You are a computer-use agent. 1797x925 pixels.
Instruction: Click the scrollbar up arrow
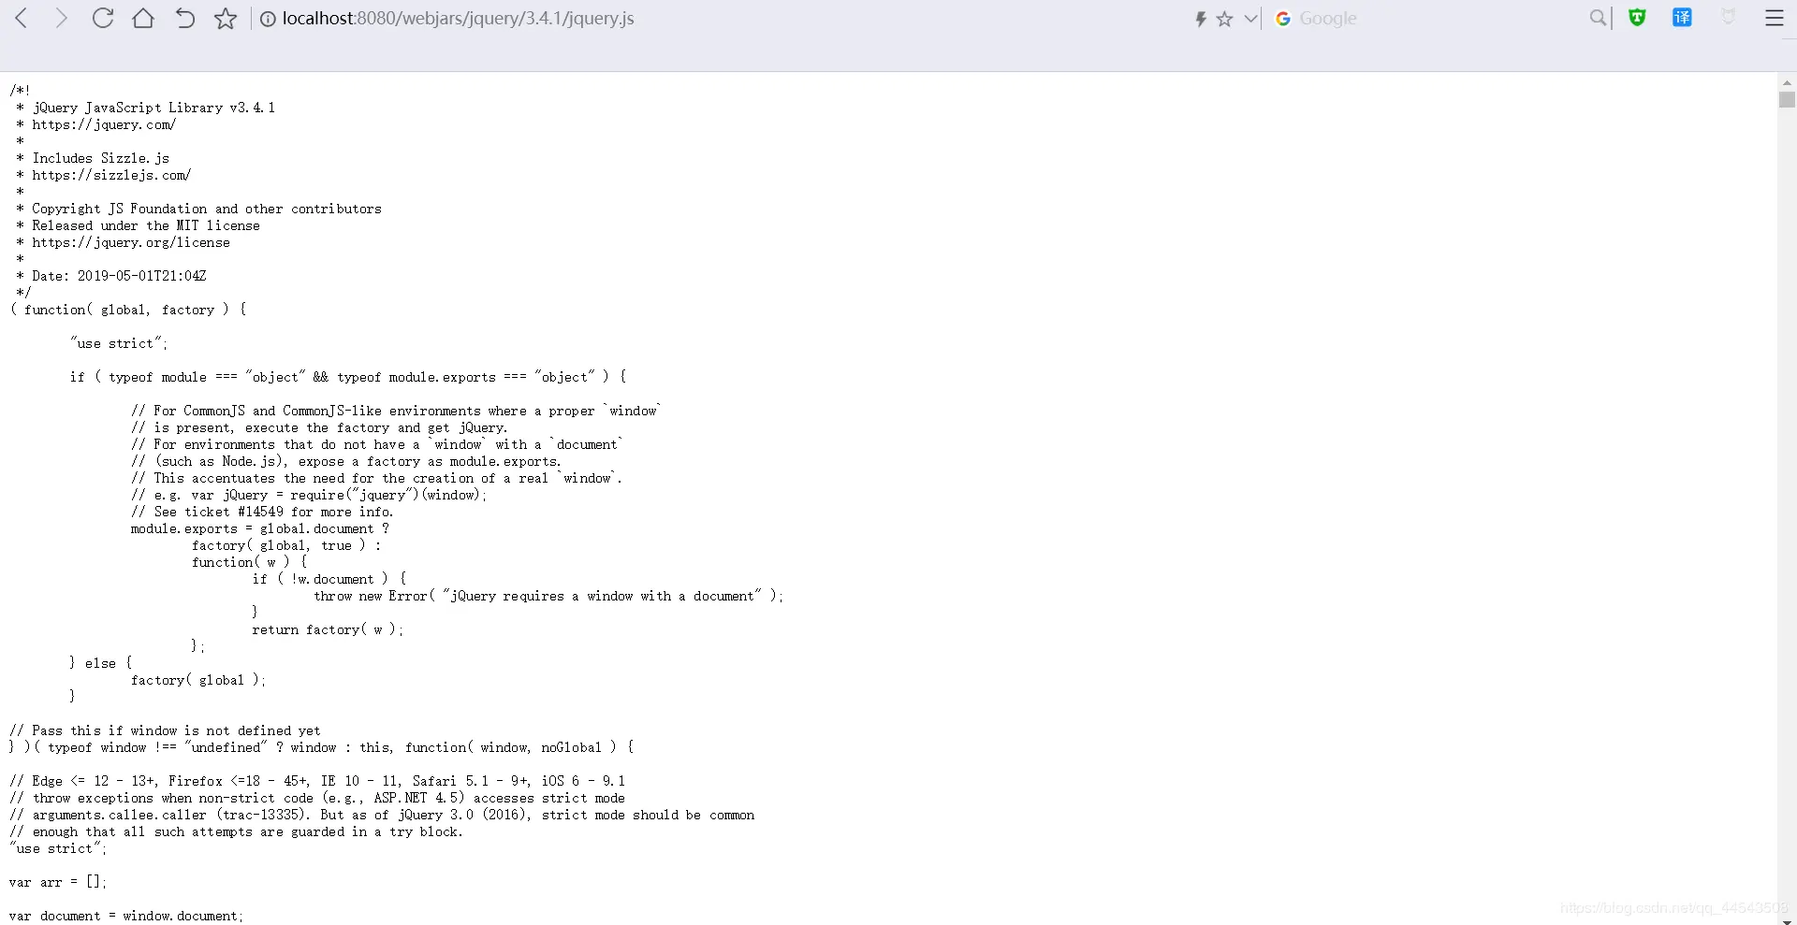(x=1787, y=82)
